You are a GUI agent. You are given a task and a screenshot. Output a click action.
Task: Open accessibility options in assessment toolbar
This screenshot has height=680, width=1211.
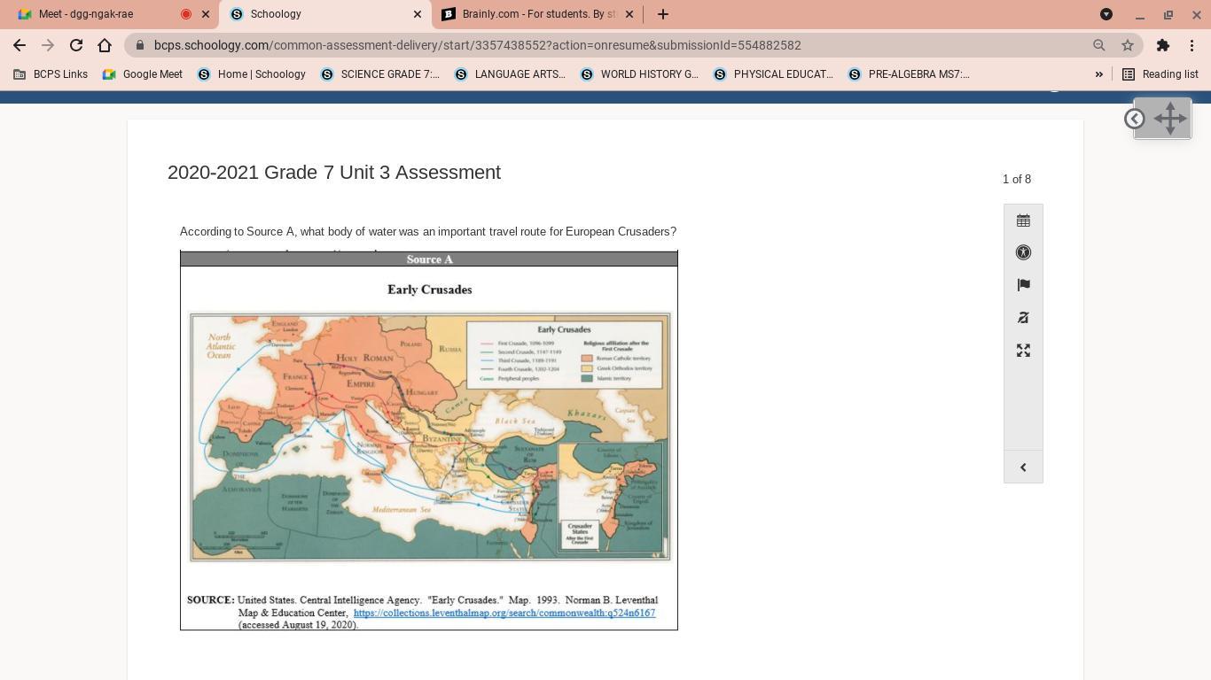(x=1023, y=252)
